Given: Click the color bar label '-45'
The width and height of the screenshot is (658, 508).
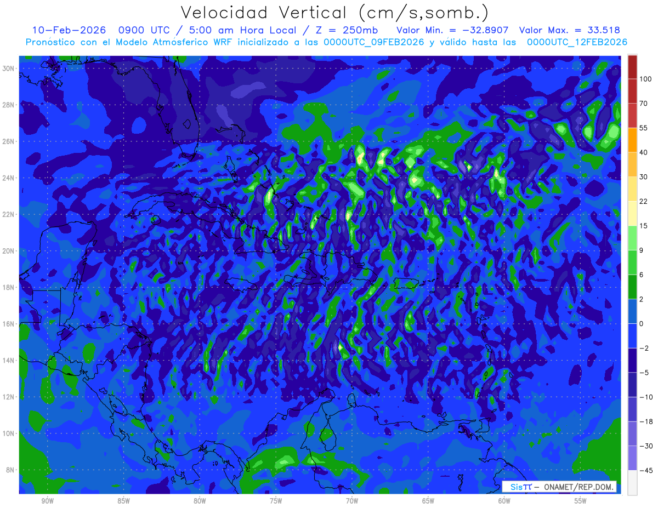Looking at the screenshot, I should (x=645, y=471).
